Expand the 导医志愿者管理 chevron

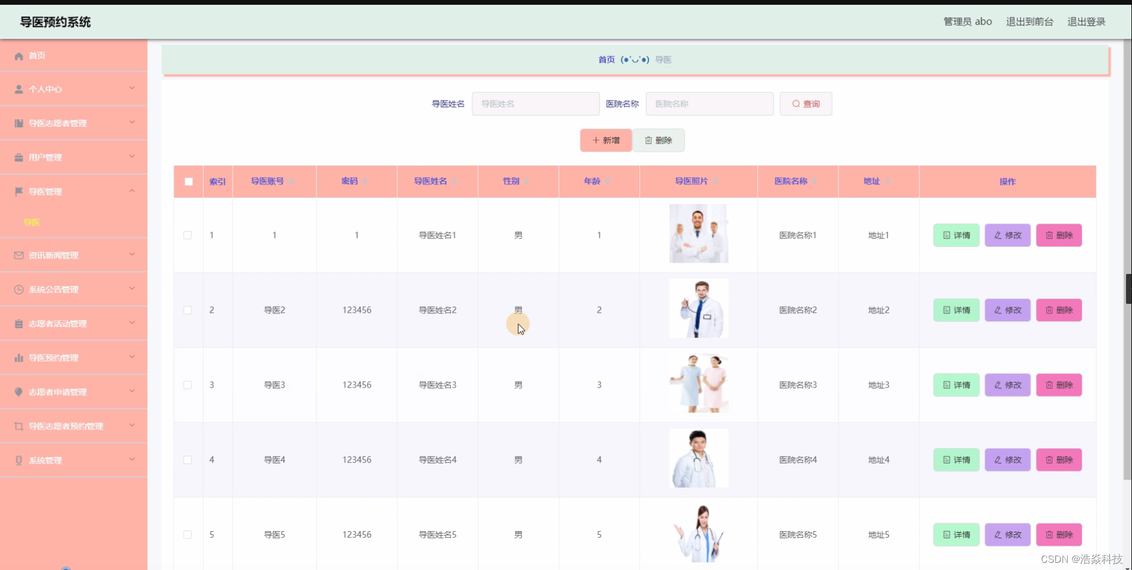pos(132,123)
